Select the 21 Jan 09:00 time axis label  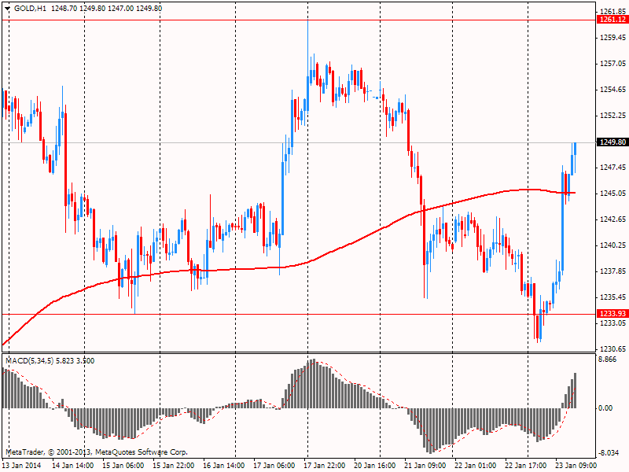tap(425, 466)
